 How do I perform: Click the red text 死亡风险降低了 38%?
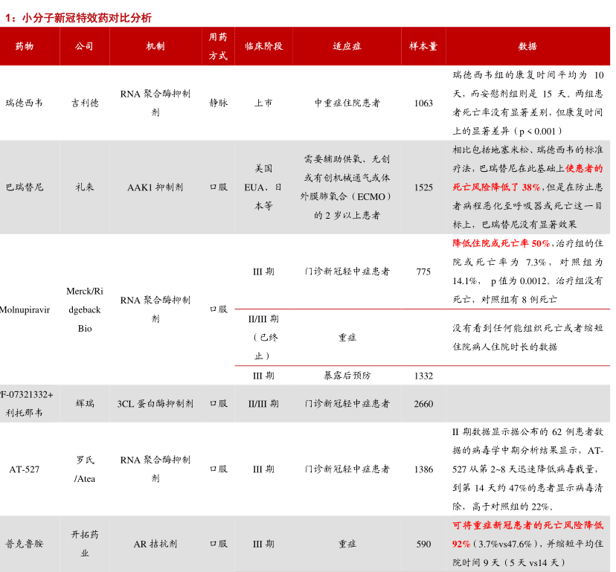click(496, 187)
